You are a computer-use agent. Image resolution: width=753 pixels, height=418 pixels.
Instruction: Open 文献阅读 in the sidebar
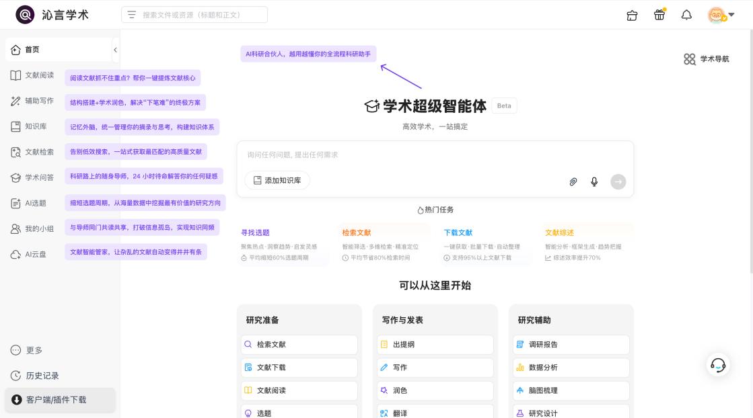32,75
